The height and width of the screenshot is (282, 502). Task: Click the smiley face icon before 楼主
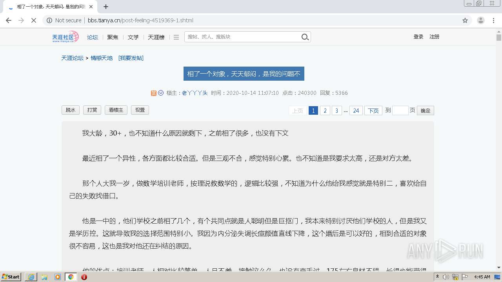click(161, 93)
